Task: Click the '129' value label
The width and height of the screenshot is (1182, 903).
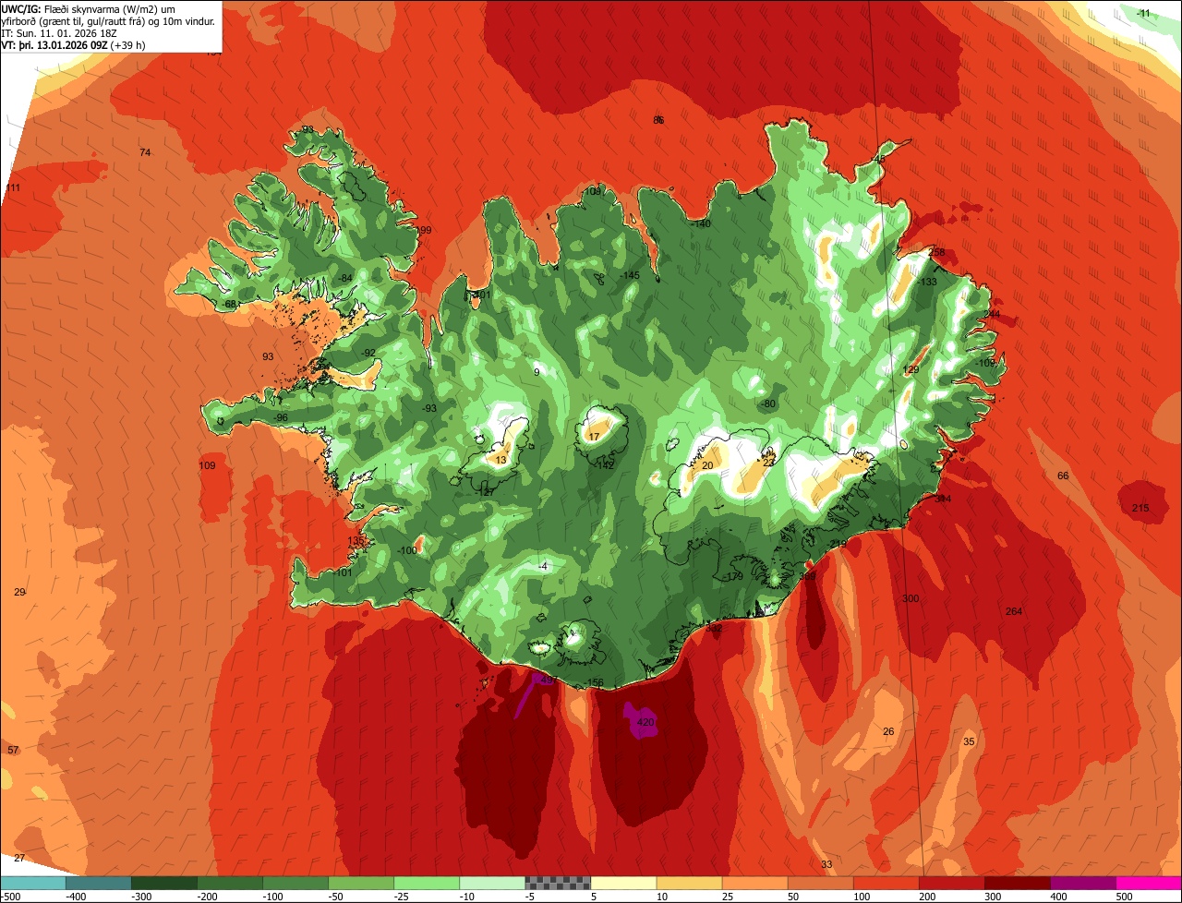Action: tap(911, 369)
